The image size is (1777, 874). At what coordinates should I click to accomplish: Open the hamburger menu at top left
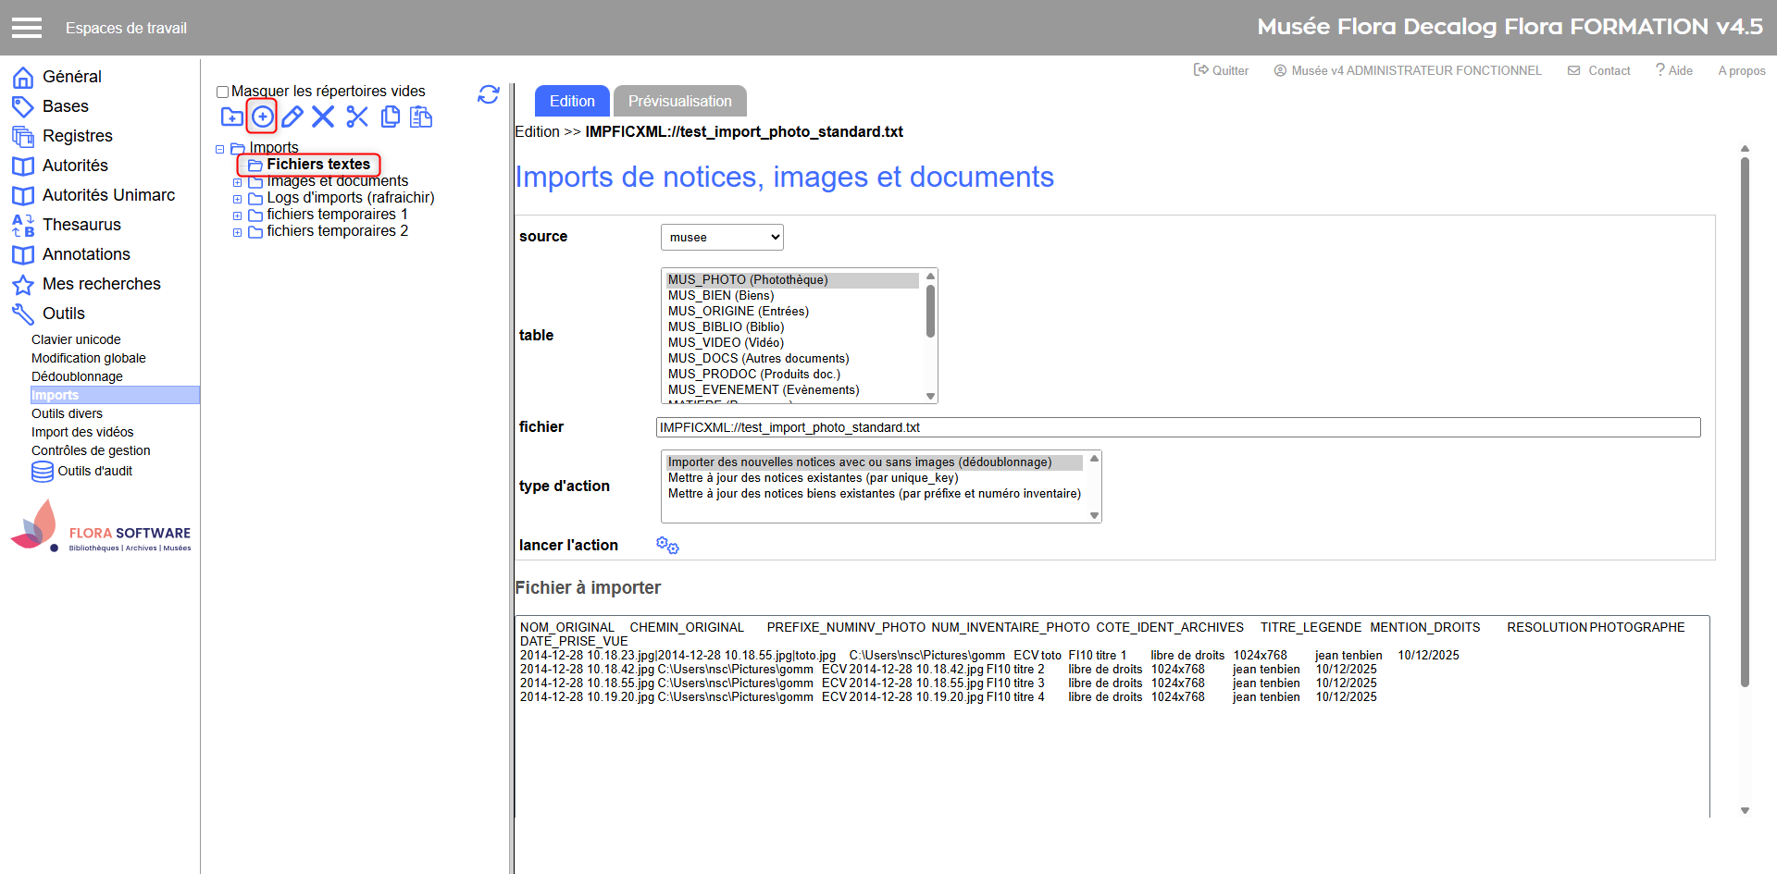[x=27, y=28]
